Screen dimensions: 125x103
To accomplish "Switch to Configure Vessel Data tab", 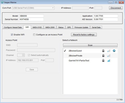I will click(x=13, y=28).
